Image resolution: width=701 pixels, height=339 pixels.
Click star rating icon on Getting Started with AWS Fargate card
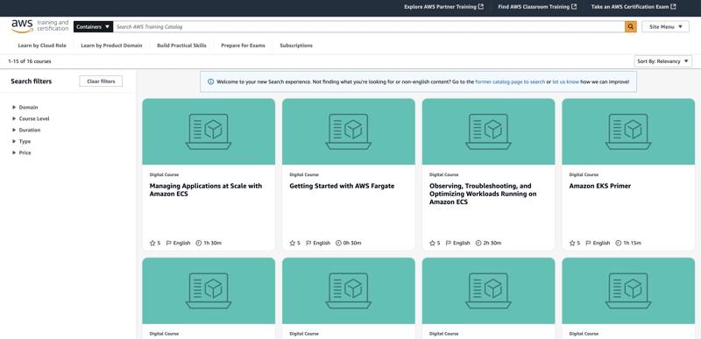pyautogui.click(x=293, y=243)
